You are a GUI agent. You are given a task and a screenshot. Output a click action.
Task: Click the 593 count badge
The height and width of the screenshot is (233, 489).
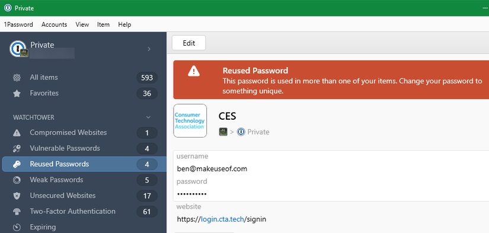(147, 78)
